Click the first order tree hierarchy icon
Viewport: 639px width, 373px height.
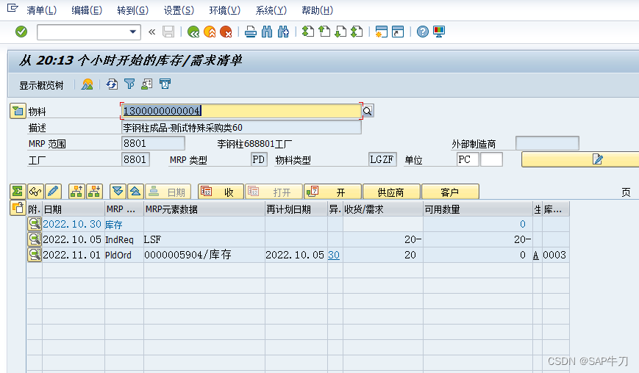coord(76,192)
